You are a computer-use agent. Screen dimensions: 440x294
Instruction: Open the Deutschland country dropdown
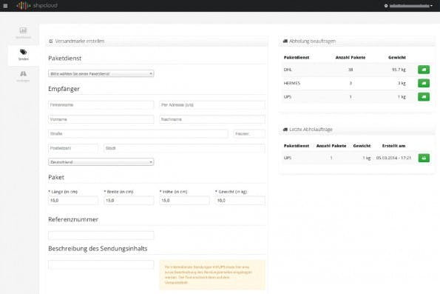[x=101, y=162]
